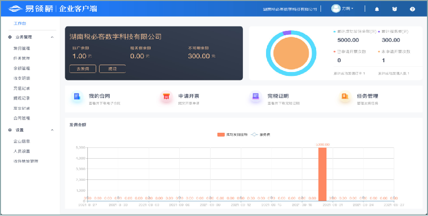Screen dimensions: 428x216
Task: Click the 设置 gear icon in sidebar
Action: point(10,130)
